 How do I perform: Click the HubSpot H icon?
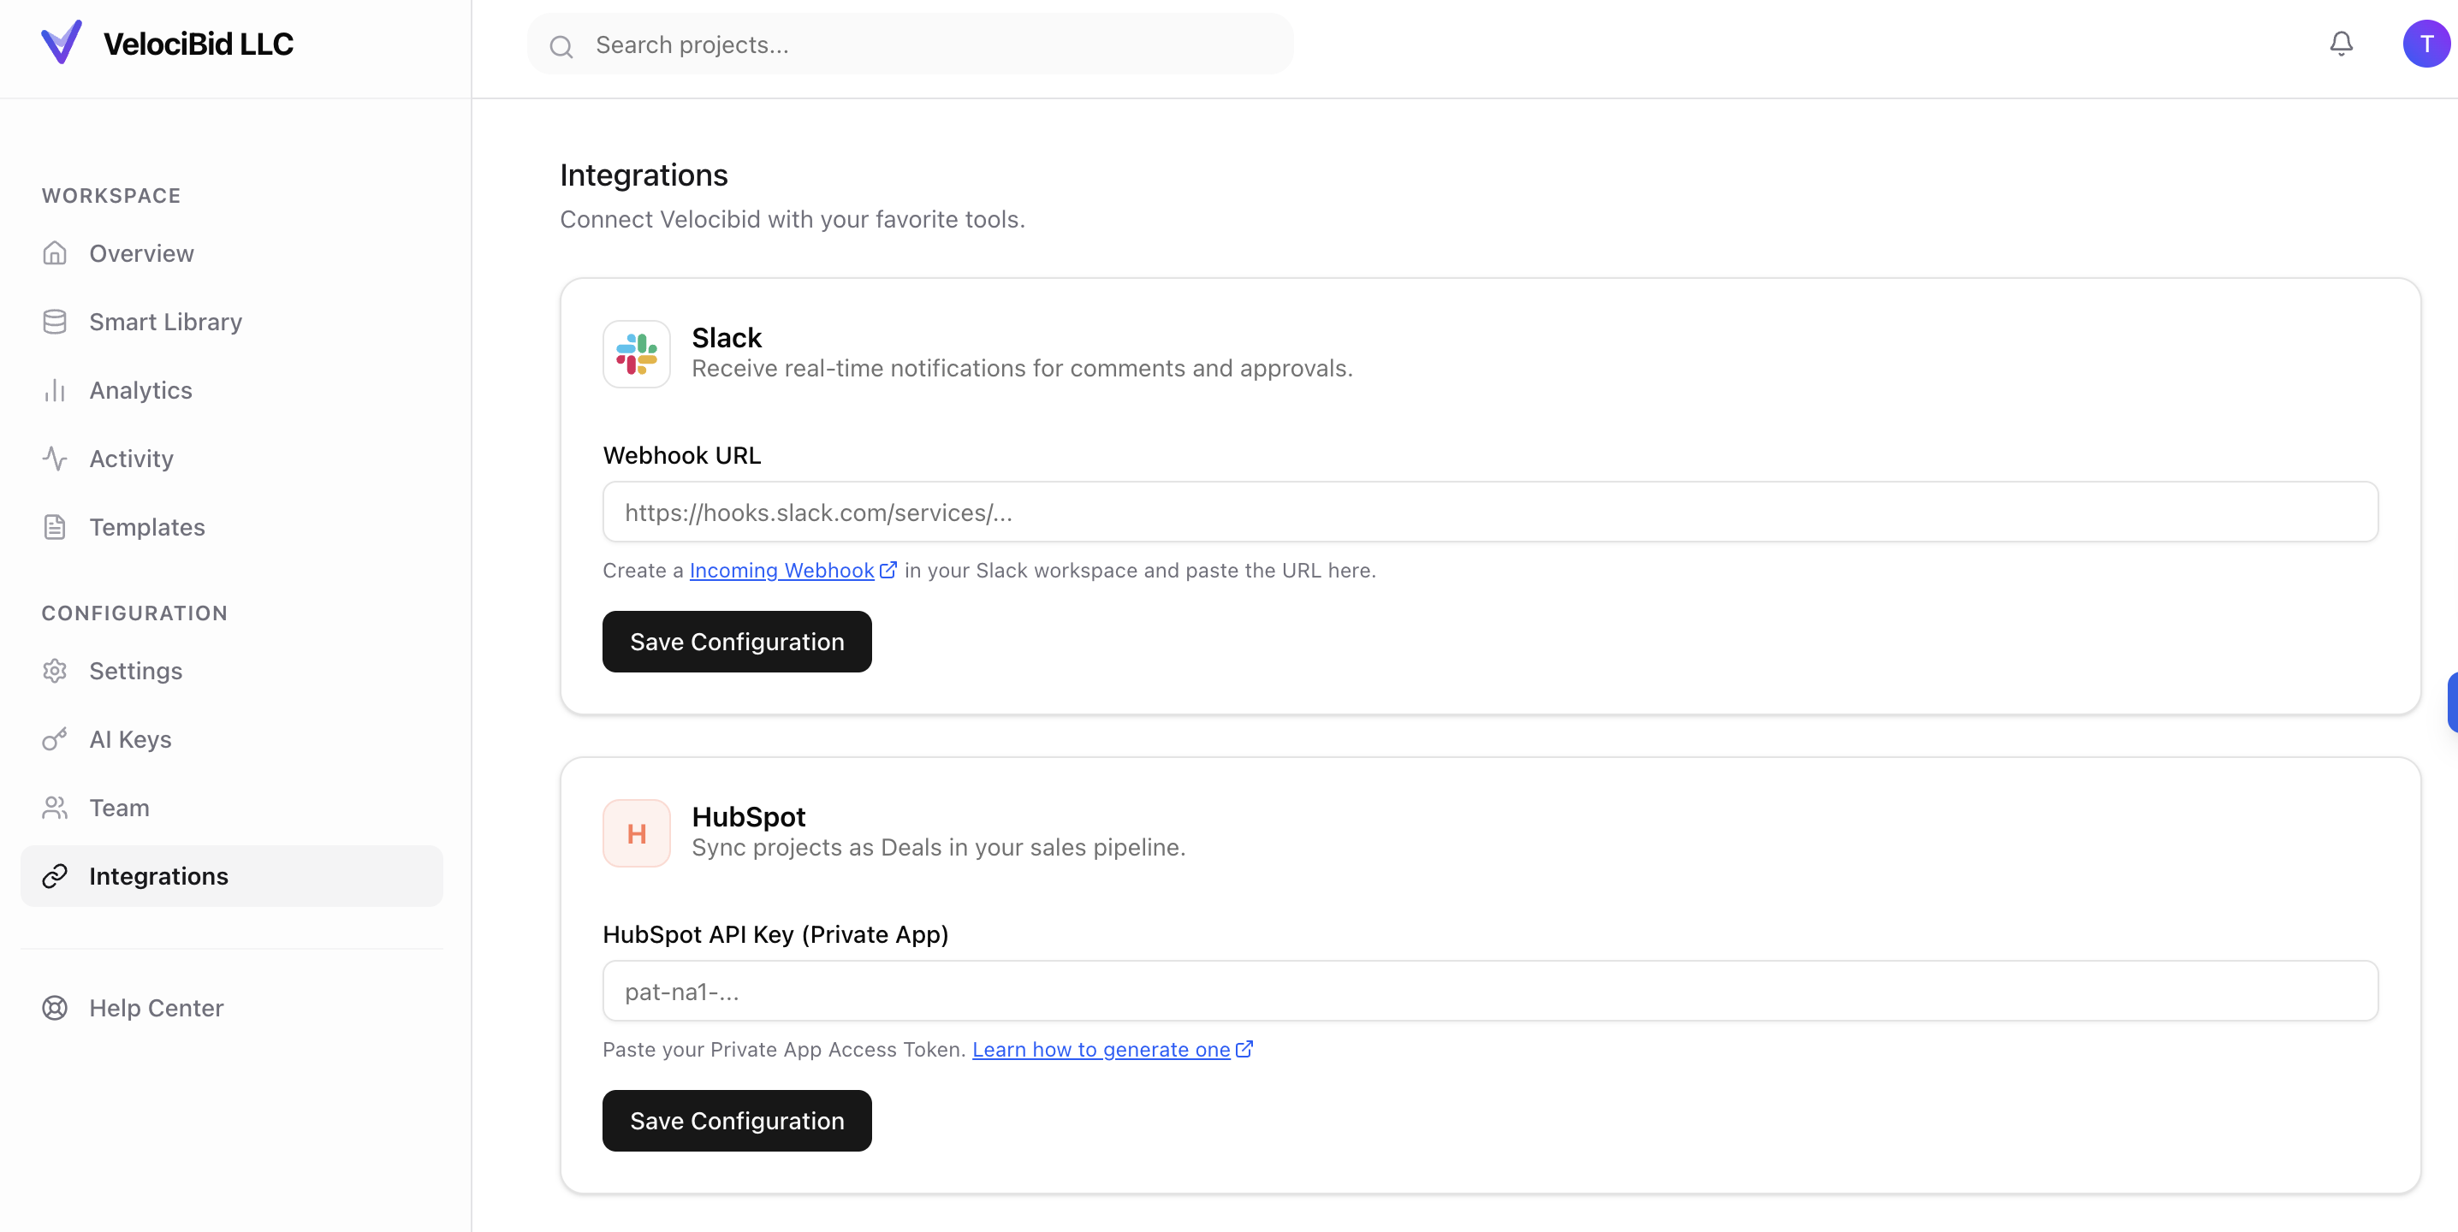[637, 833]
